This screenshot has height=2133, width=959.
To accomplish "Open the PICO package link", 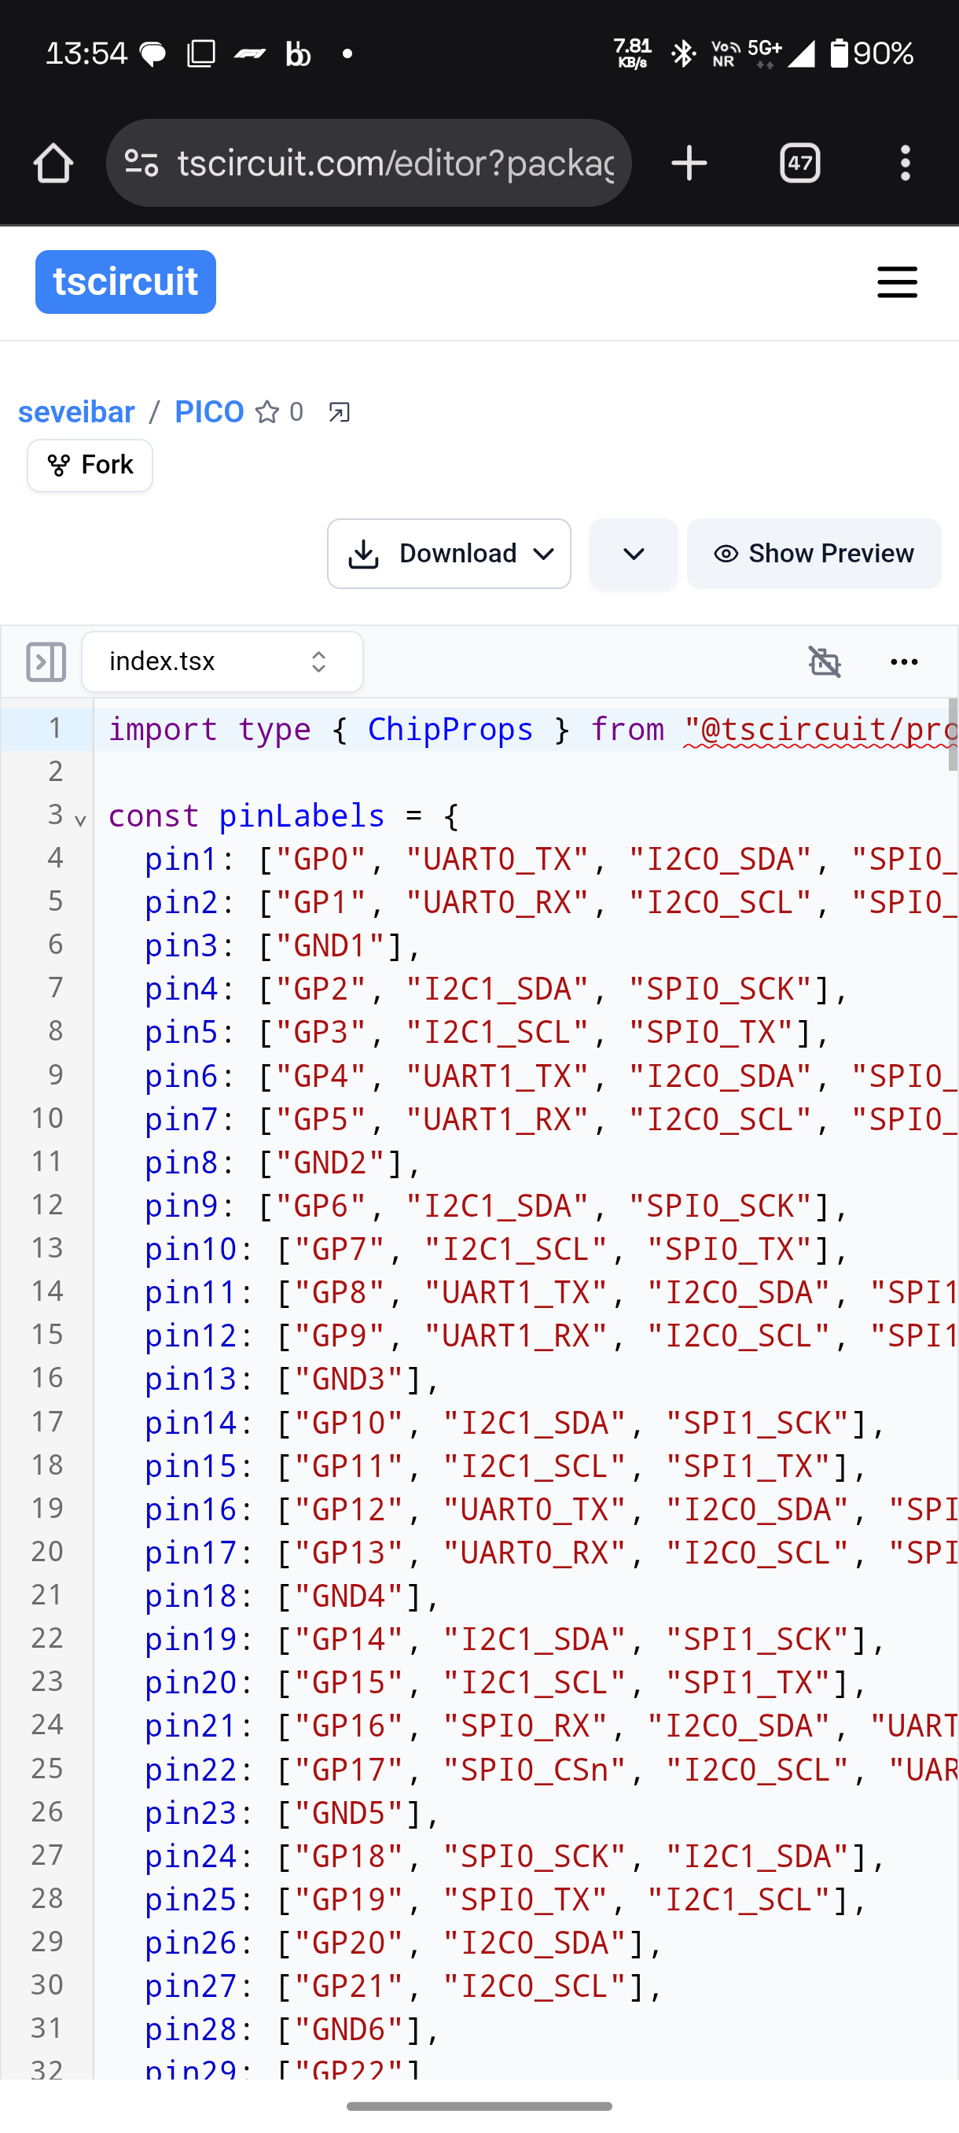I will [x=209, y=411].
